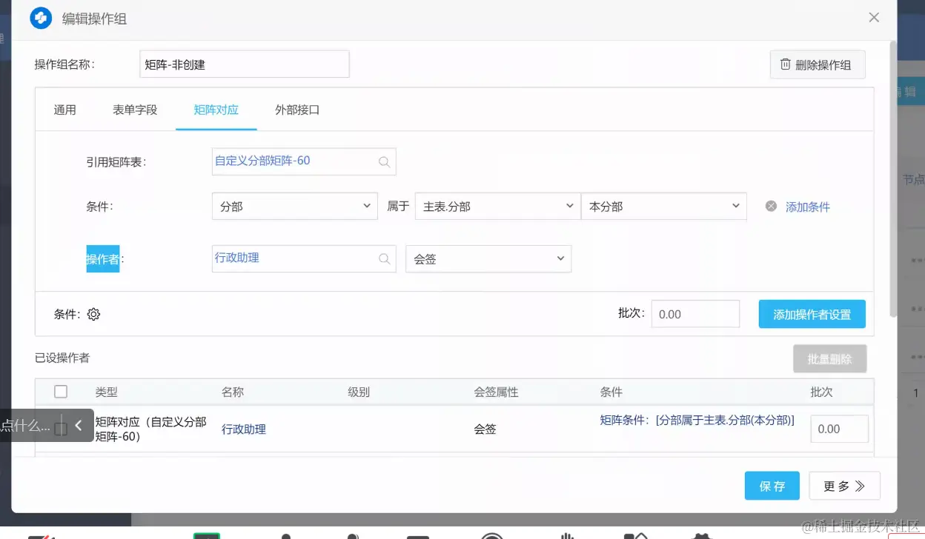Close the 编辑操作组 dialog
Image resolution: width=925 pixels, height=539 pixels.
click(874, 18)
